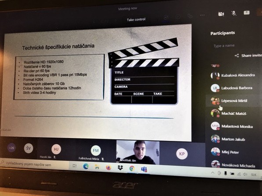Click the Wi-Fi network icon in the tray
The height and width of the screenshot is (196, 262).
coord(239,174)
